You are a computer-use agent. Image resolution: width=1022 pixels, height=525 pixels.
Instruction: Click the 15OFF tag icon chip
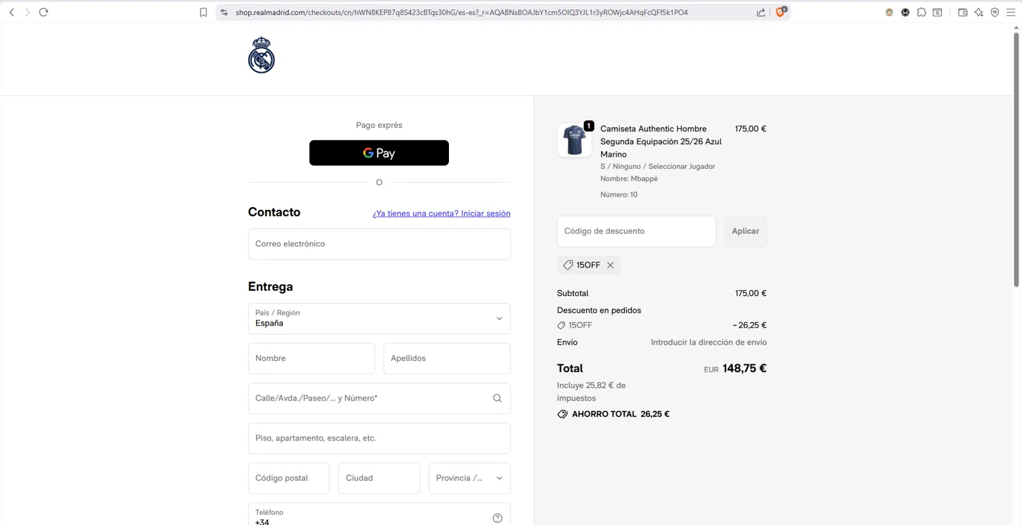coord(568,265)
